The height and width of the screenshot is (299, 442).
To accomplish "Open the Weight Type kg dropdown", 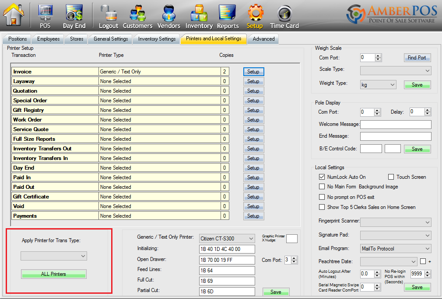I will [x=378, y=84].
